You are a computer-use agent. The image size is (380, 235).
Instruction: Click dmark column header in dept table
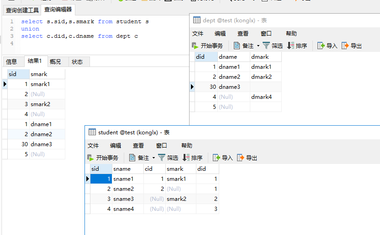coord(266,56)
